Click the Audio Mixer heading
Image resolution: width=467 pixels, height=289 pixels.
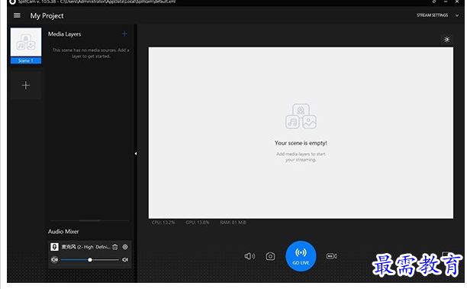tap(63, 232)
